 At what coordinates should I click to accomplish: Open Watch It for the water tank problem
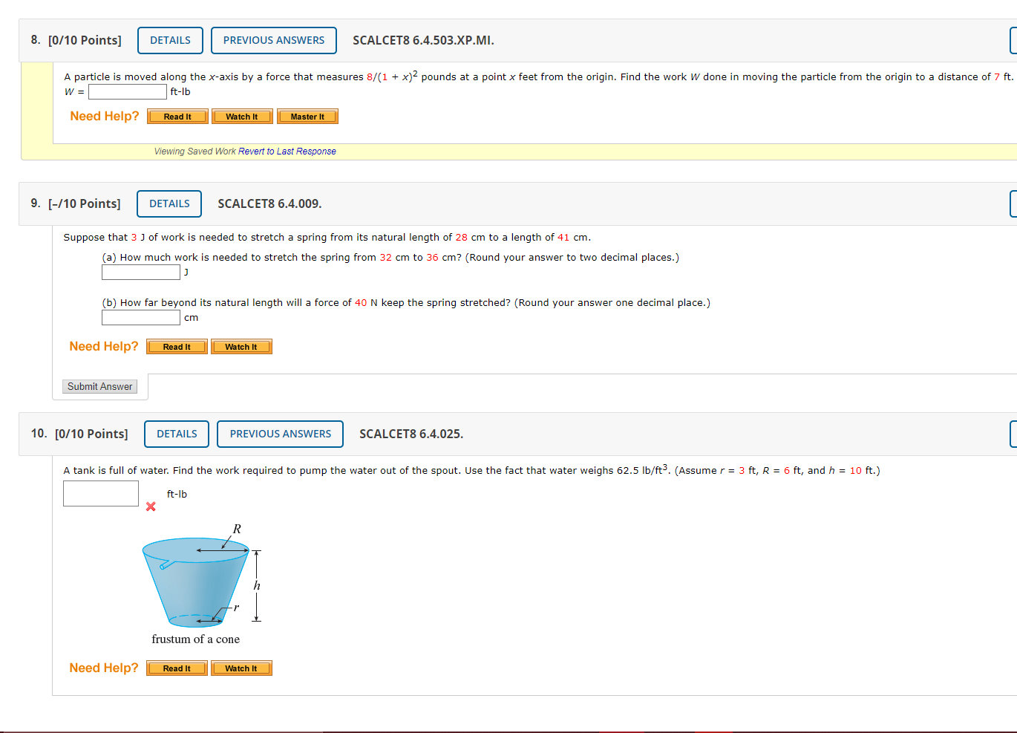point(241,668)
